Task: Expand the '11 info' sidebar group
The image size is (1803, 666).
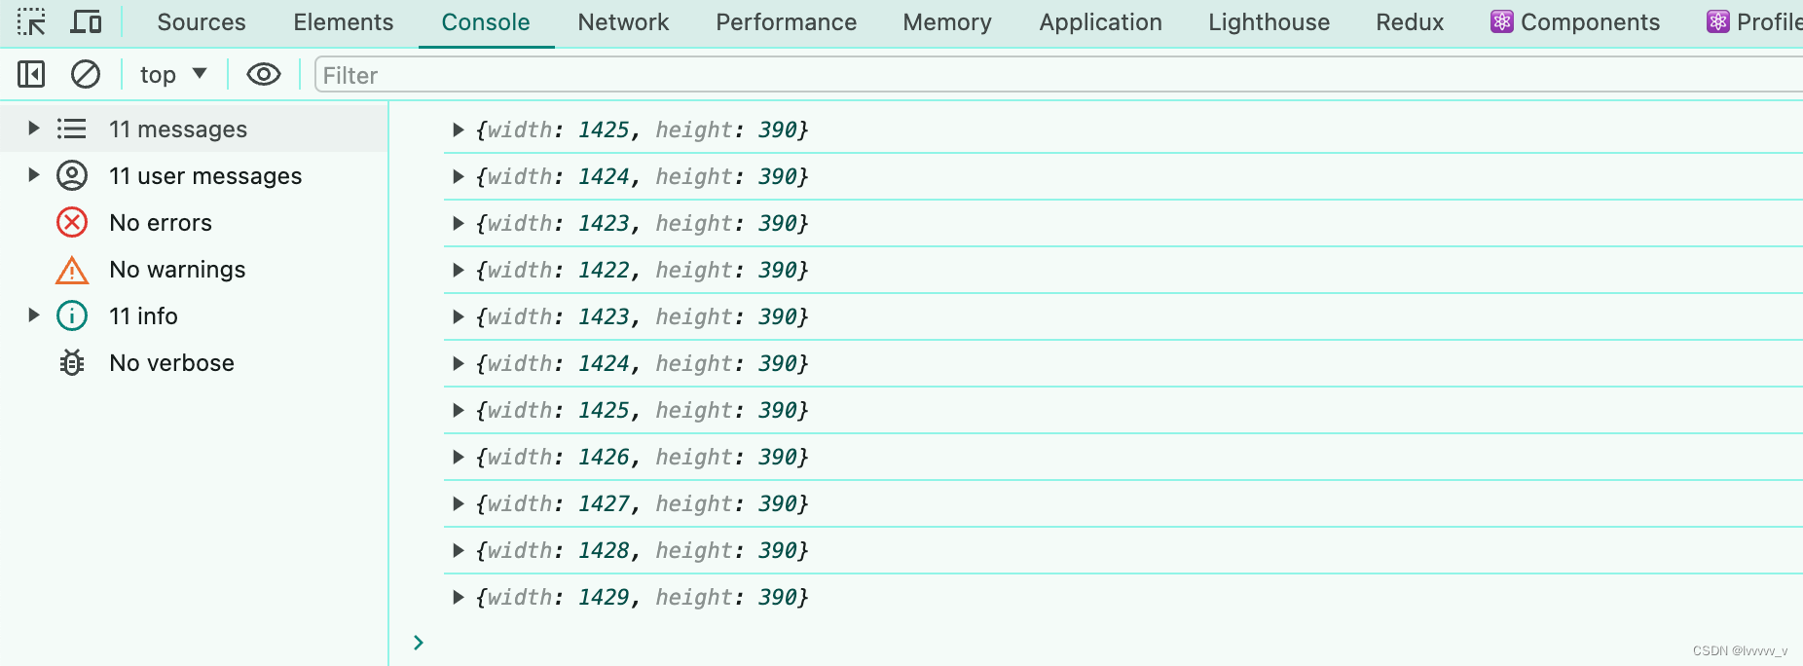Action: [32, 316]
